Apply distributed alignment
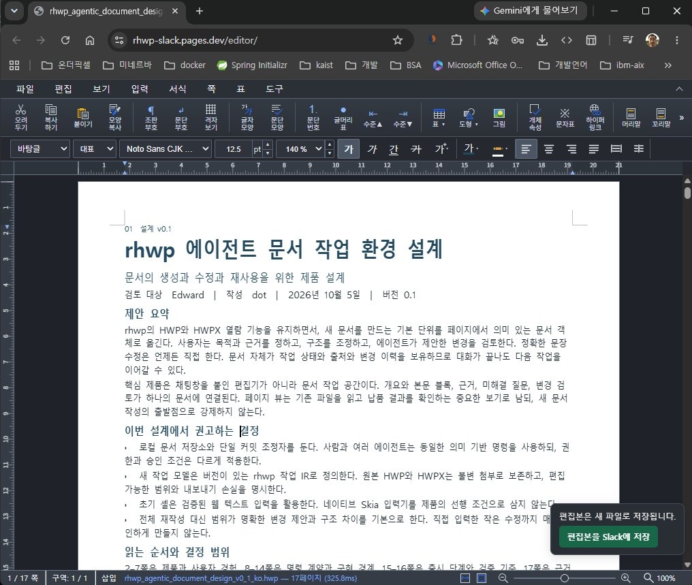 pyautogui.click(x=616, y=149)
